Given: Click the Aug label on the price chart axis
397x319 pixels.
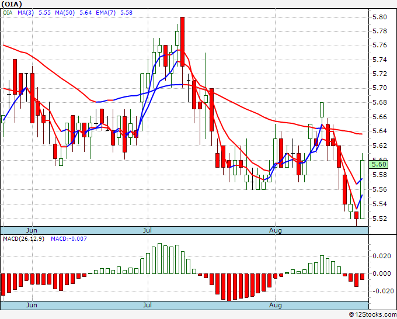Looking at the screenshot, I should click(x=275, y=230).
